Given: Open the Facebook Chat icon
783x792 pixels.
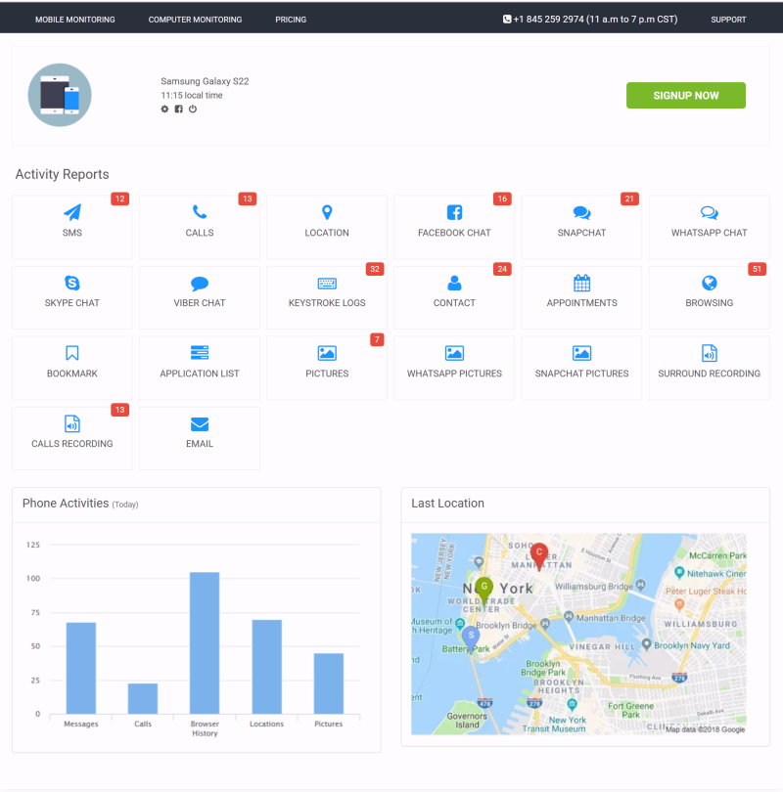Looking at the screenshot, I should [454, 212].
